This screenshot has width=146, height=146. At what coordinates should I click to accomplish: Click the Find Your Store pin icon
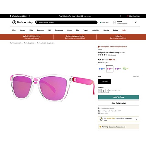pos(128,16)
